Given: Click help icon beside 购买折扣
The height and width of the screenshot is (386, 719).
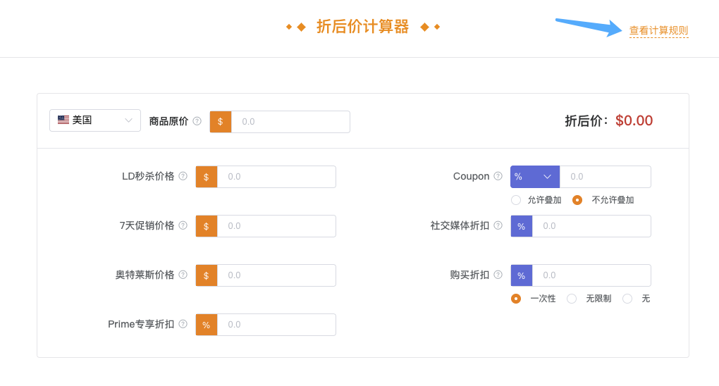Looking at the screenshot, I should pyautogui.click(x=498, y=275).
